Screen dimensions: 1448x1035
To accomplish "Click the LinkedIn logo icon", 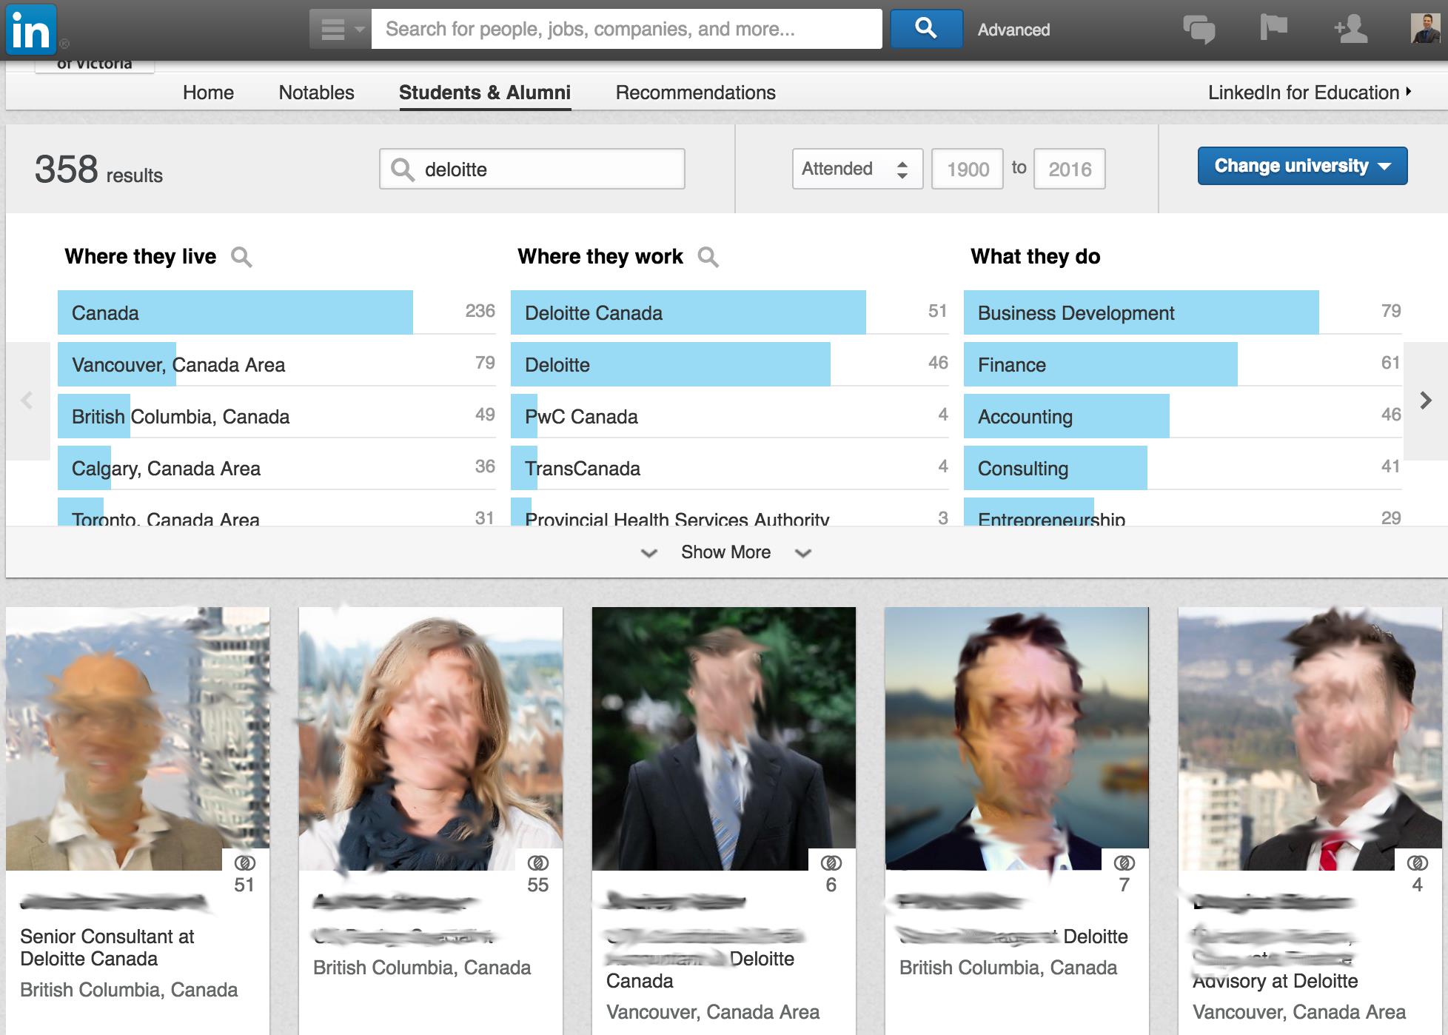I will tap(31, 30).
